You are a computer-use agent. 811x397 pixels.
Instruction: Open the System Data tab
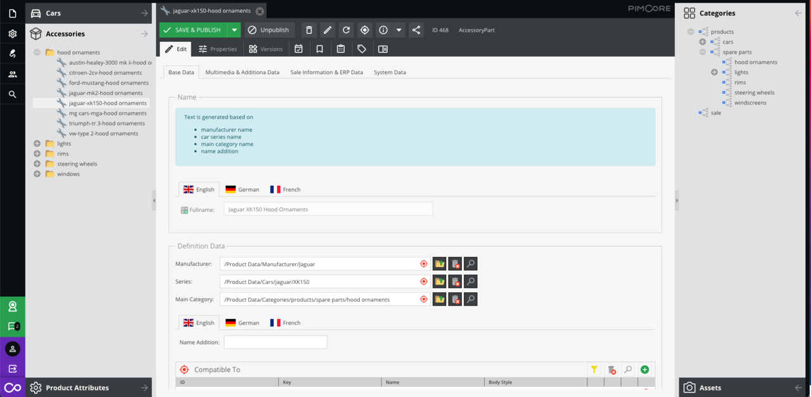click(x=390, y=72)
